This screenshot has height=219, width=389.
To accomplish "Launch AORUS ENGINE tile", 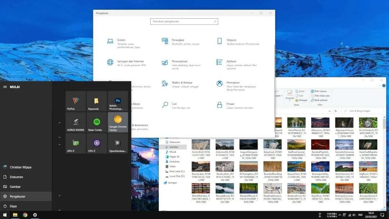I will (x=76, y=122).
